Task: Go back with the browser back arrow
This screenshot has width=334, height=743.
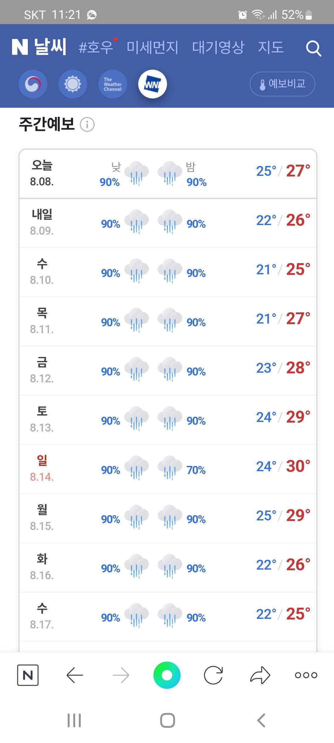Action: pyautogui.click(x=75, y=675)
